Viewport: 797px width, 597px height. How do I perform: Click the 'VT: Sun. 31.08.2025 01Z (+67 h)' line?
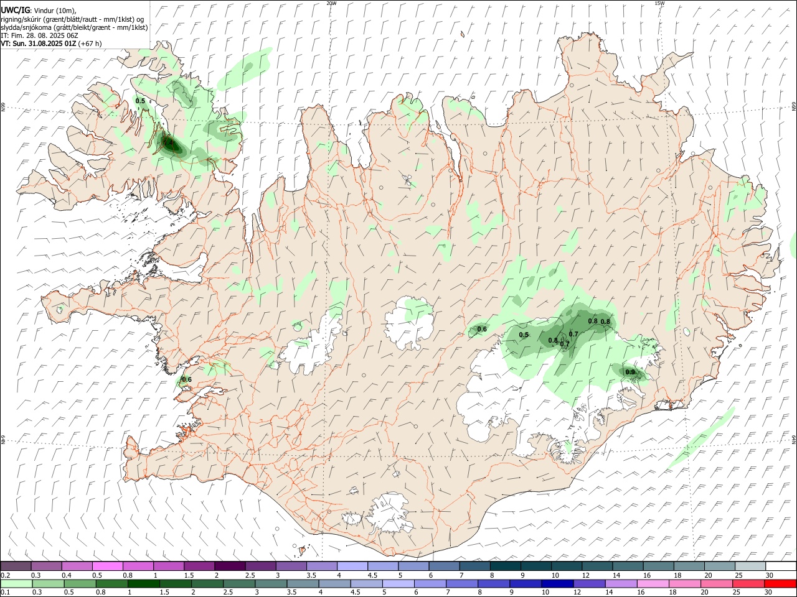pyautogui.click(x=51, y=44)
